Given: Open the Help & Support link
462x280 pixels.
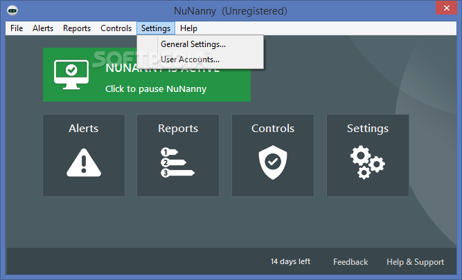Looking at the screenshot, I should [x=415, y=262].
